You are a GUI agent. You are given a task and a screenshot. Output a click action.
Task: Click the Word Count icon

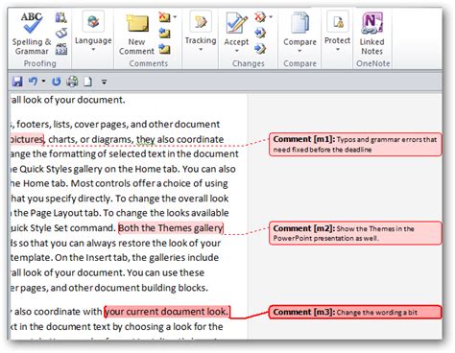click(61, 49)
